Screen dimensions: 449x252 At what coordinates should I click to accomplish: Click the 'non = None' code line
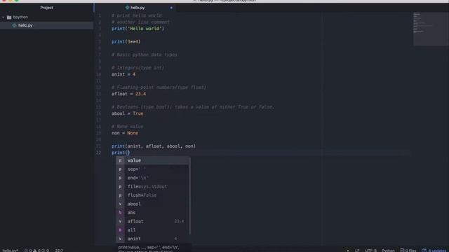125,133
